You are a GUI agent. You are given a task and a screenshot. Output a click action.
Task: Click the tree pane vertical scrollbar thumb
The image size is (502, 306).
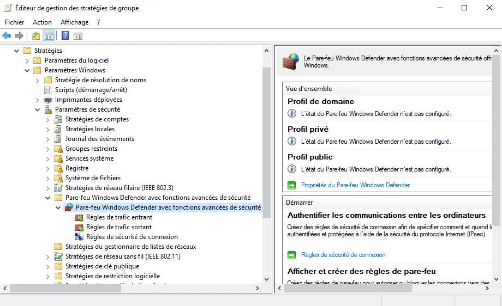[x=266, y=143]
